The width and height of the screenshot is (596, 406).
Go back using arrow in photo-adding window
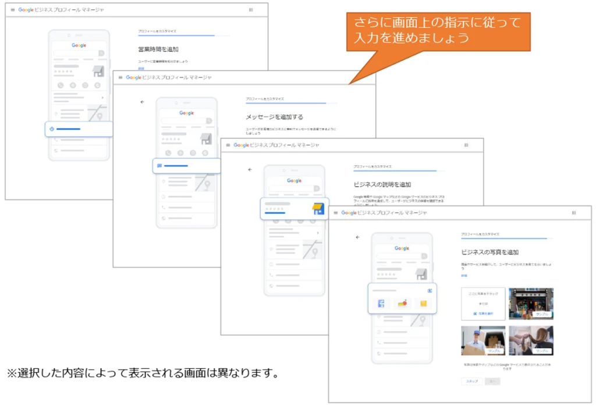357,237
